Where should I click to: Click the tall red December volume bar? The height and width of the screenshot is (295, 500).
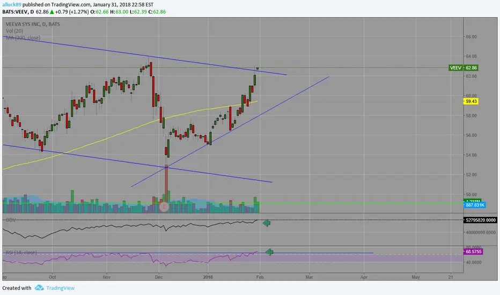166,188
